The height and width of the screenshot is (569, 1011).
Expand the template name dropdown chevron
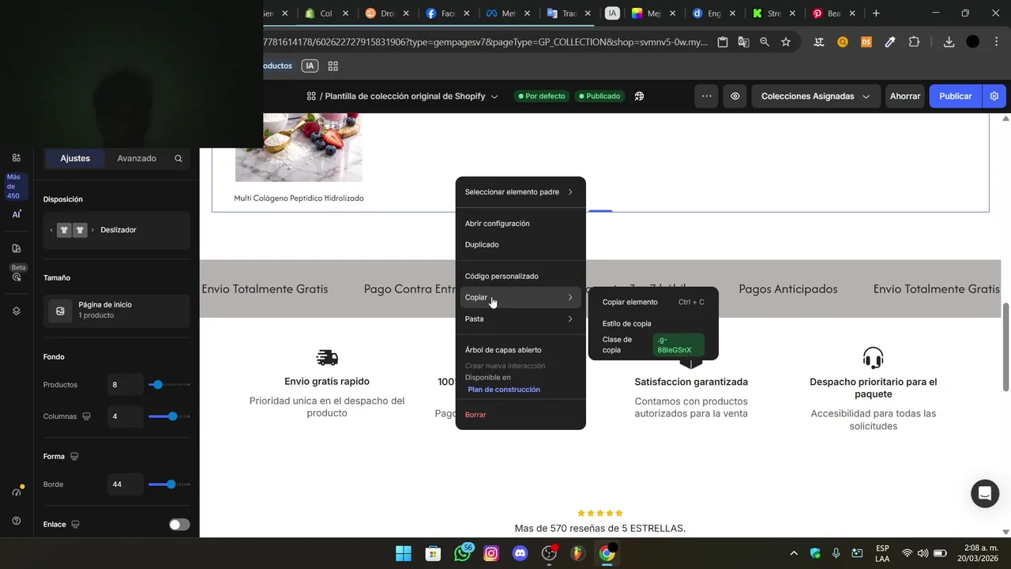494,96
